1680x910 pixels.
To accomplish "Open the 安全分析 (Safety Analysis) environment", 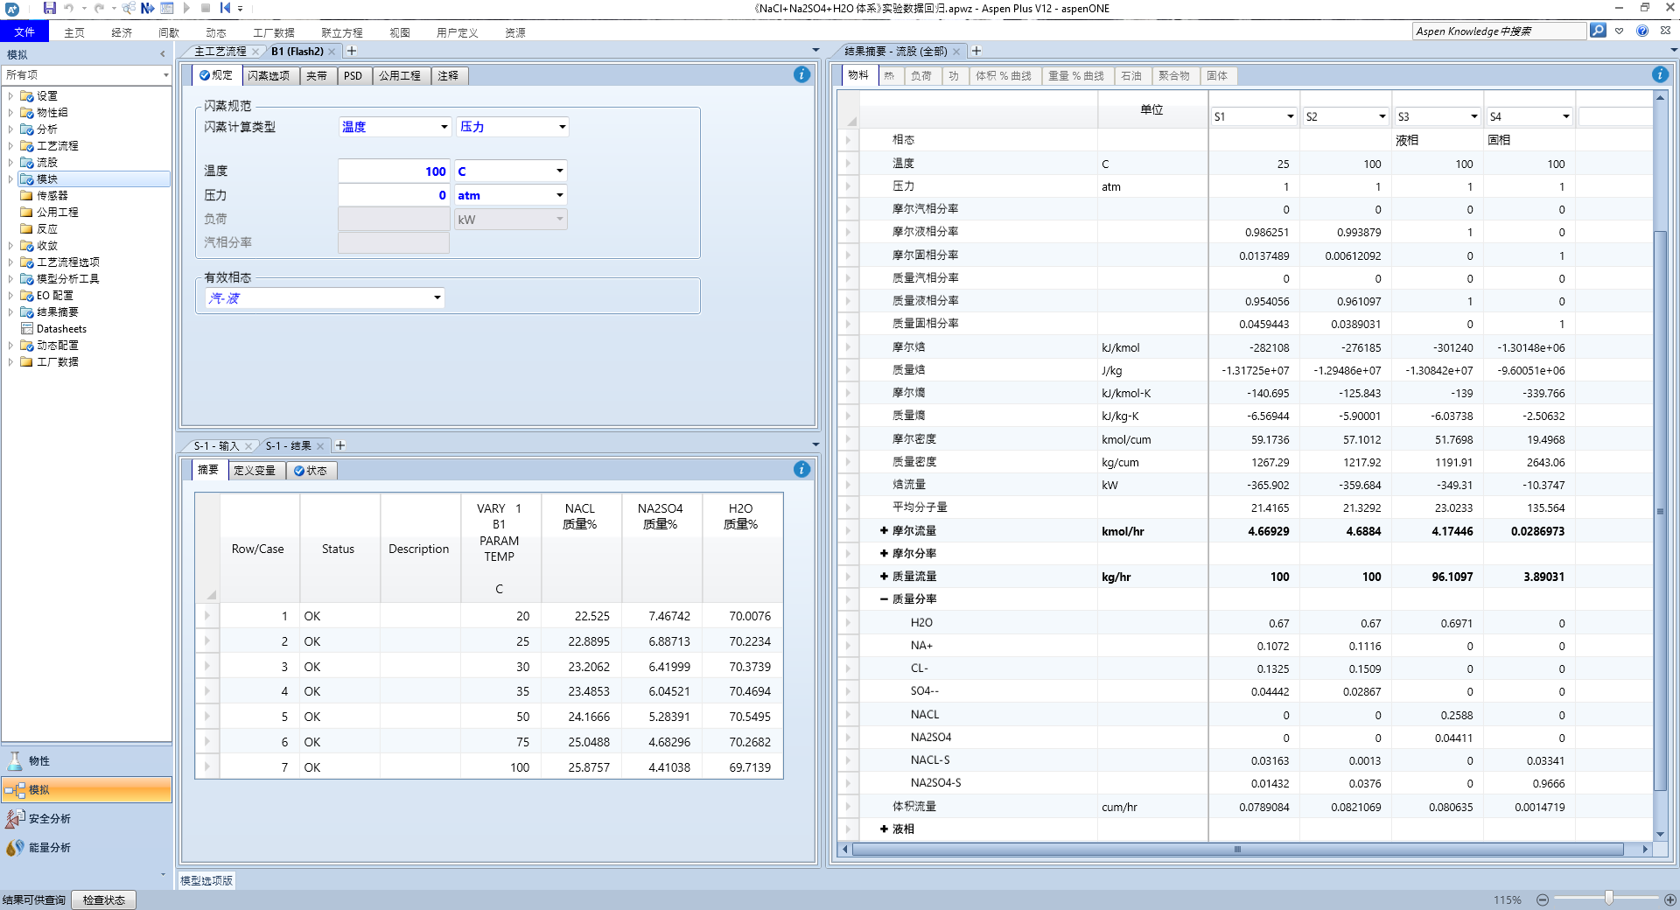I will tap(87, 818).
